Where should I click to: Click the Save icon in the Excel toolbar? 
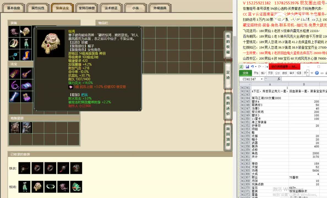247,67
